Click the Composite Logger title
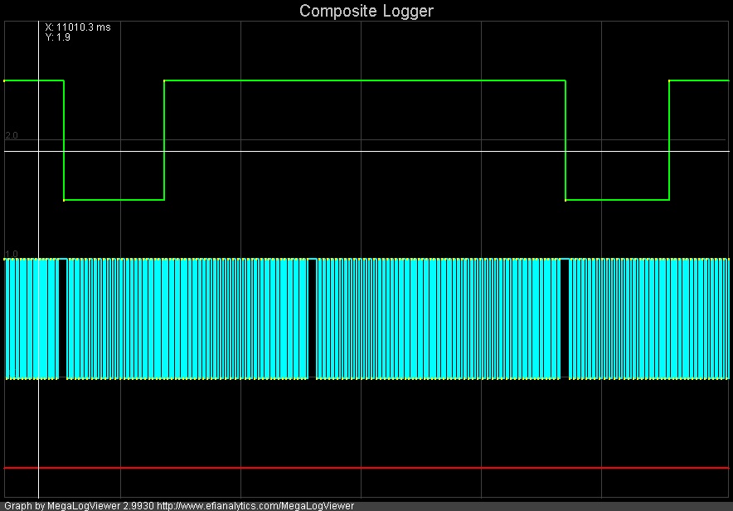 coord(366,11)
